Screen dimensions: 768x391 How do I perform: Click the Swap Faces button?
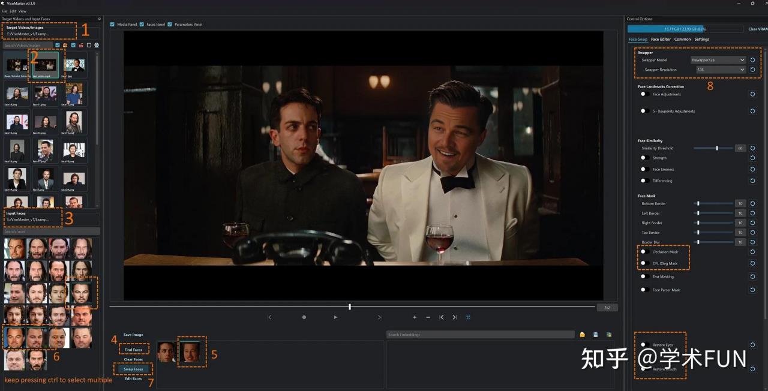click(133, 369)
